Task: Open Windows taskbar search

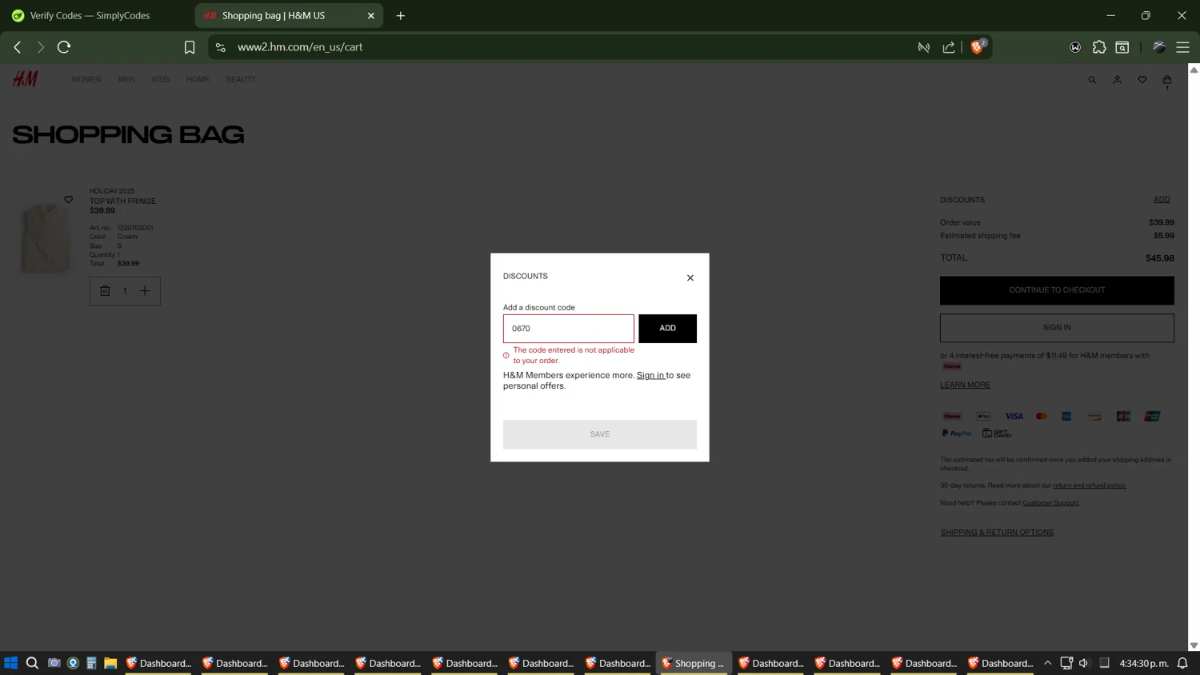Action: 32,663
